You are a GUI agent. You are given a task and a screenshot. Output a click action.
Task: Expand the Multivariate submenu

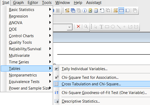[27, 56]
